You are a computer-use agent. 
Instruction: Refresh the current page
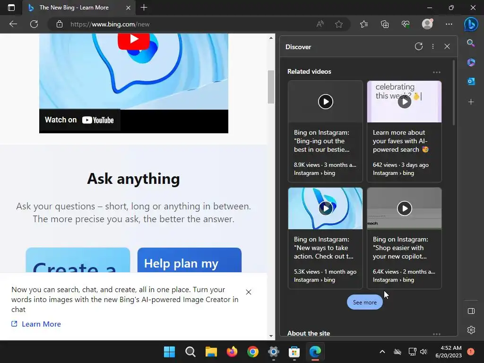coord(34,24)
